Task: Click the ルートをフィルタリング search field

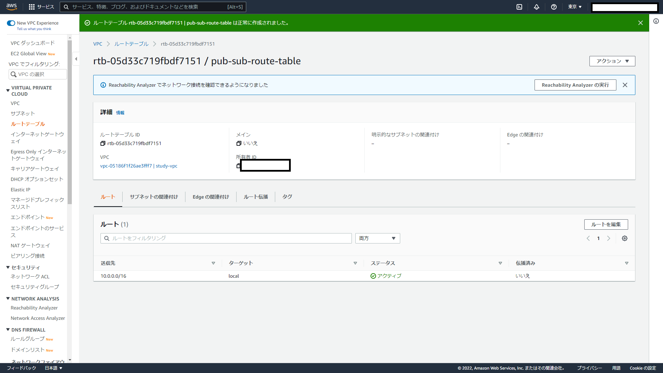Action: (x=226, y=238)
